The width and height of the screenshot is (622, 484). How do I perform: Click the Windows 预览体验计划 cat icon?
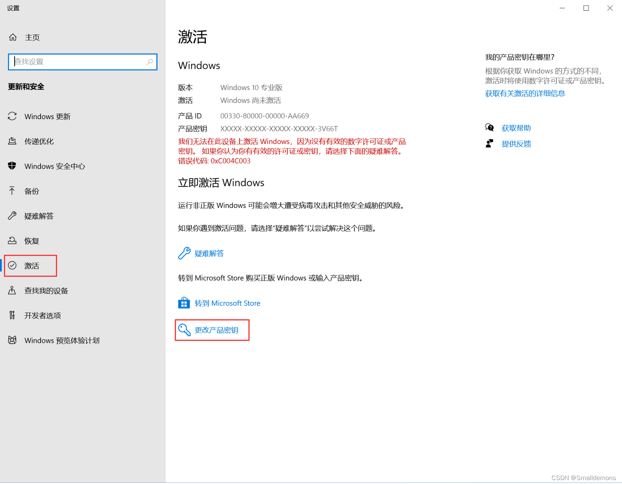click(12, 340)
